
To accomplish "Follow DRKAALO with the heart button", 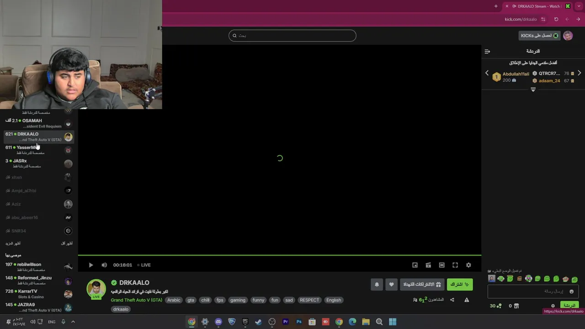I will click(x=391, y=284).
